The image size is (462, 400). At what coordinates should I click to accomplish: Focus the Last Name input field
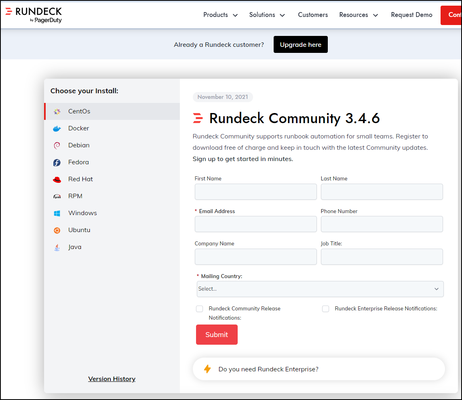coord(382,192)
